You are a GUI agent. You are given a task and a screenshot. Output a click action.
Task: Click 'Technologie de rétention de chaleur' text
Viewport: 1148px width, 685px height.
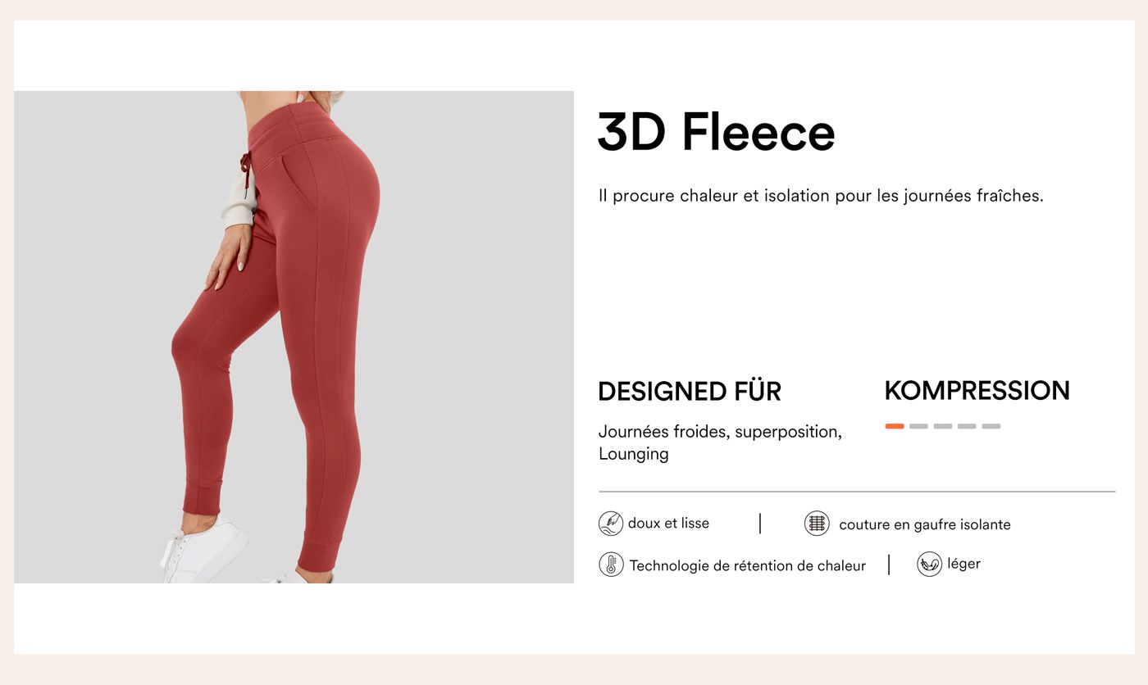pyautogui.click(x=748, y=565)
